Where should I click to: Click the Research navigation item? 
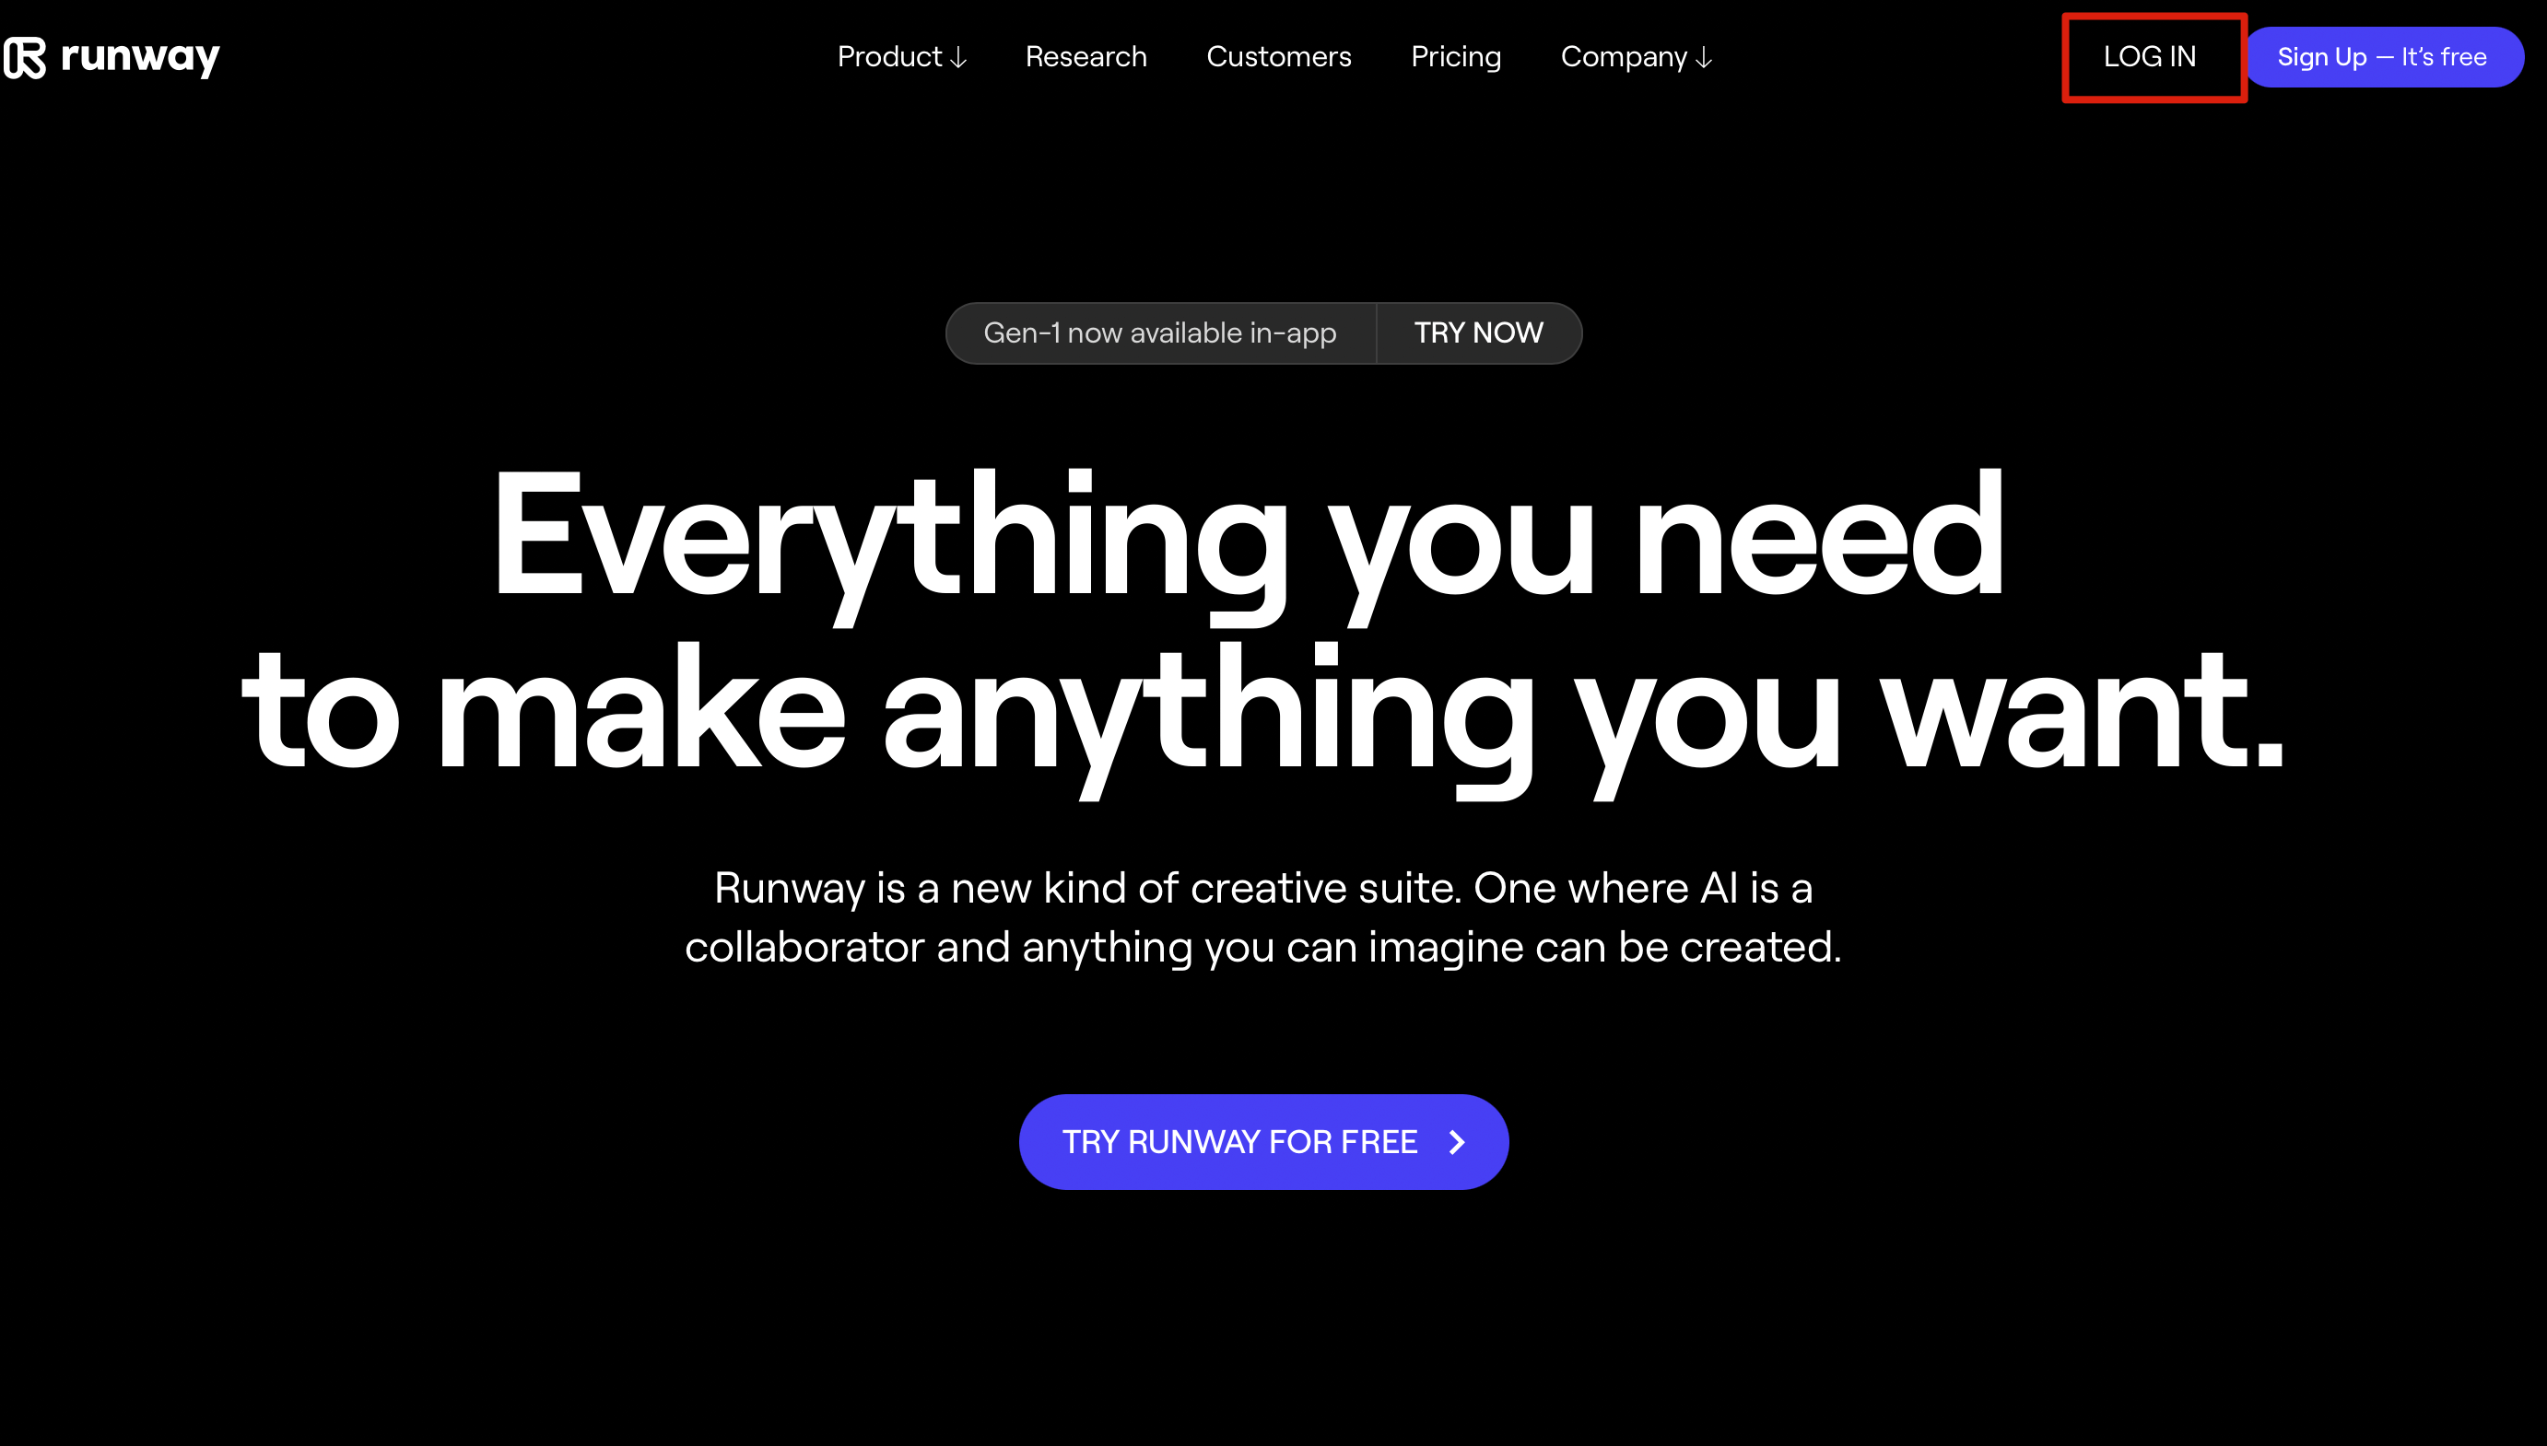click(1086, 58)
